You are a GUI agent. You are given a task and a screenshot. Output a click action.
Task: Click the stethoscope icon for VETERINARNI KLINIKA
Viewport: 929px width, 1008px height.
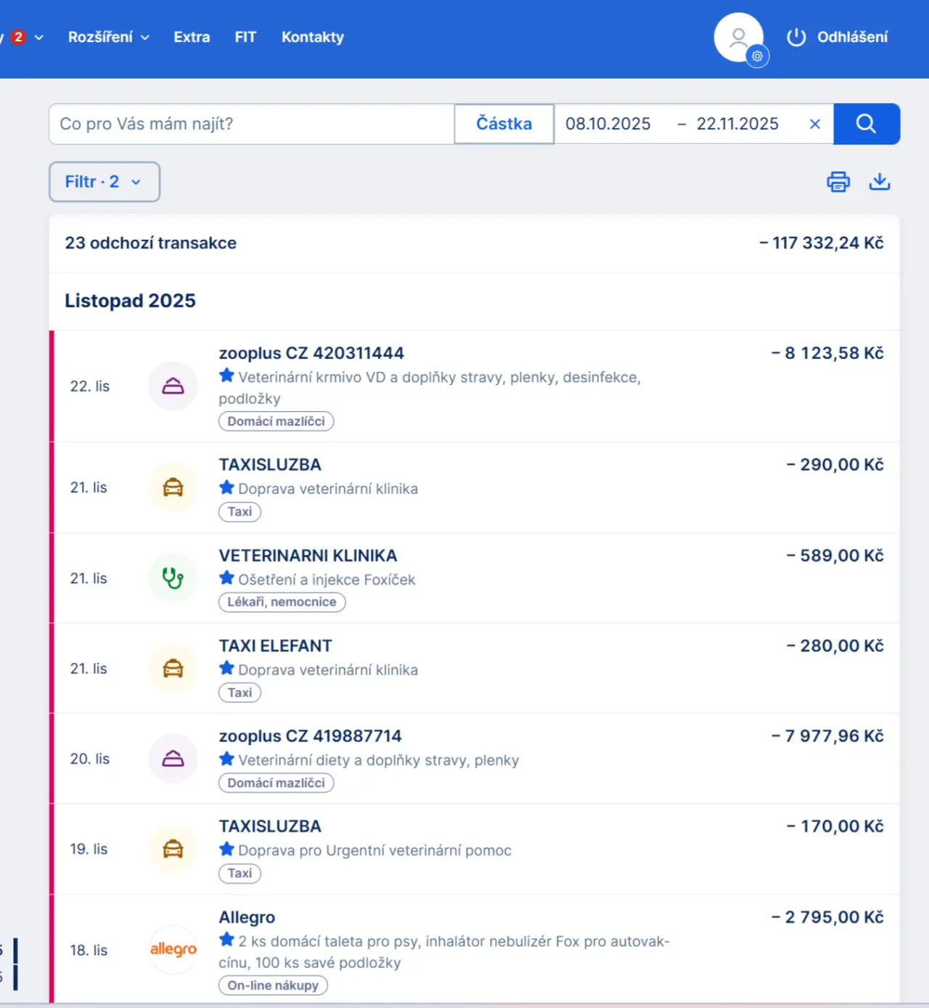[x=173, y=578]
